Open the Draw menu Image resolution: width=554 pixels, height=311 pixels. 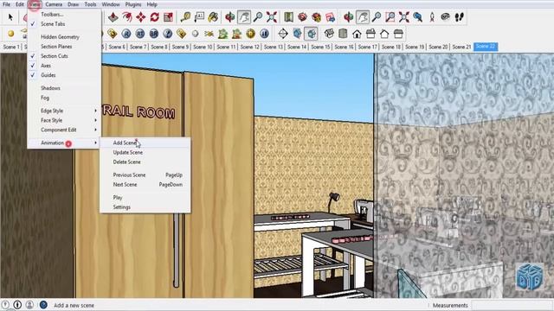[73, 4]
